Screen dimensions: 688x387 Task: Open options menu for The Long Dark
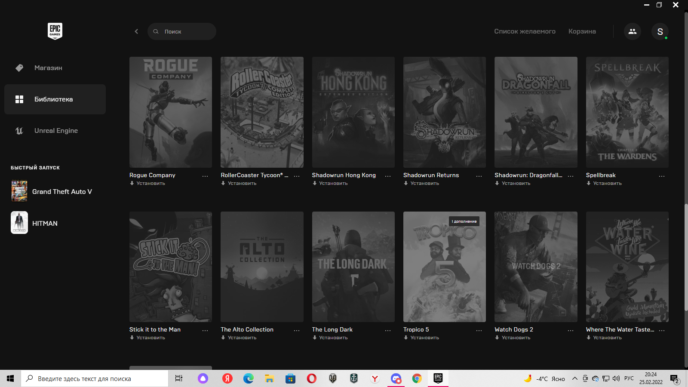[x=388, y=330]
